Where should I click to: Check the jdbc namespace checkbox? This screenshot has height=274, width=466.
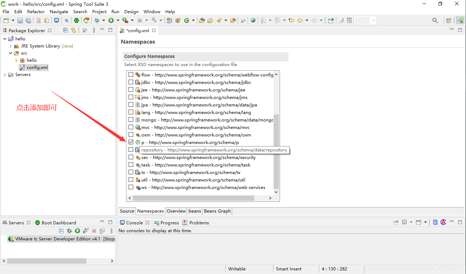131,82
